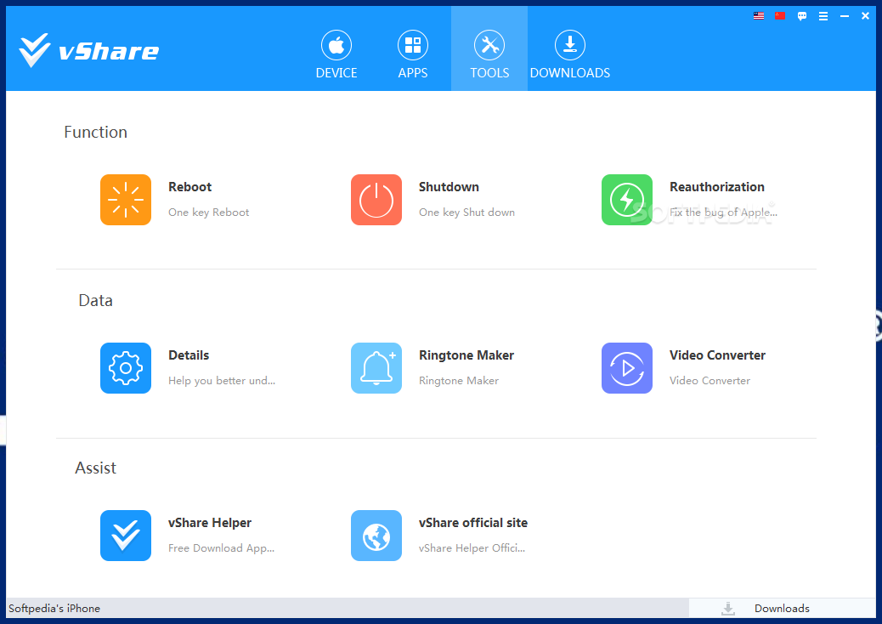The width and height of the screenshot is (882, 624).
Task: Switch language with the US flag icon
Action: [x=759, y=16]
